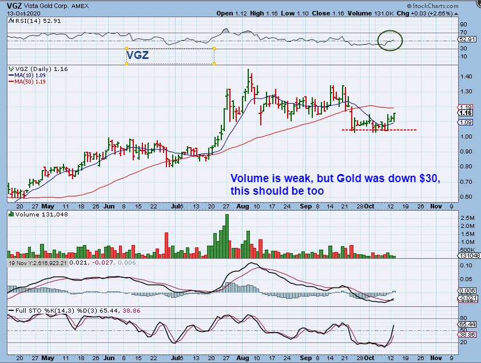Click the Close 1.16 value in header

pos(328,14)
